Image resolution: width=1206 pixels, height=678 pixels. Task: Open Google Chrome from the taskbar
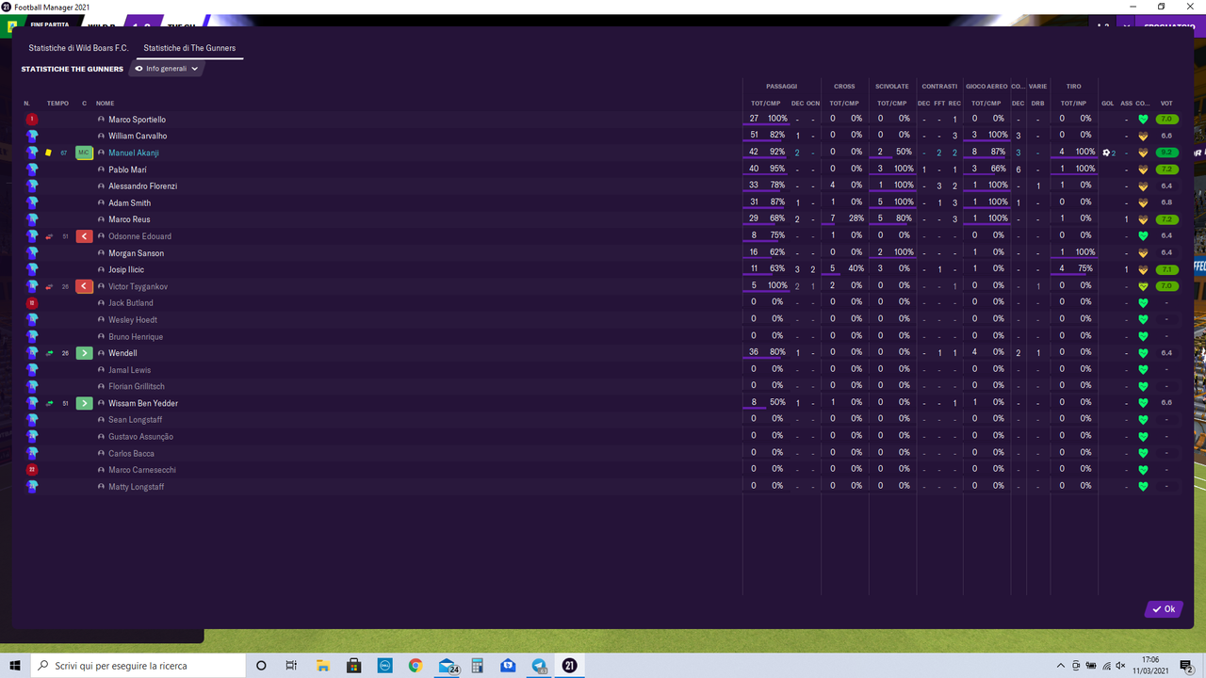pyautogui.click(x=416, y=666)
